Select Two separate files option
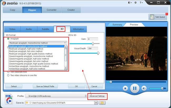 [8, 72]
